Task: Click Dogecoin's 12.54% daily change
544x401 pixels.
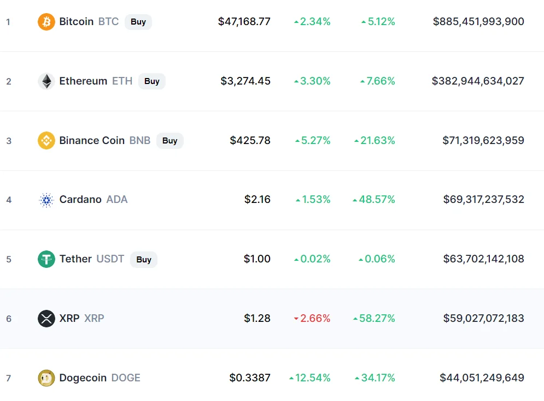Action: tap(310, 378)
